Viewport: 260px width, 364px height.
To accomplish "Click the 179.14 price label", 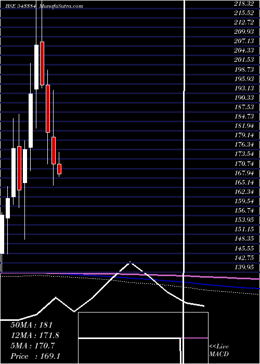I will [x=244, y=135].
